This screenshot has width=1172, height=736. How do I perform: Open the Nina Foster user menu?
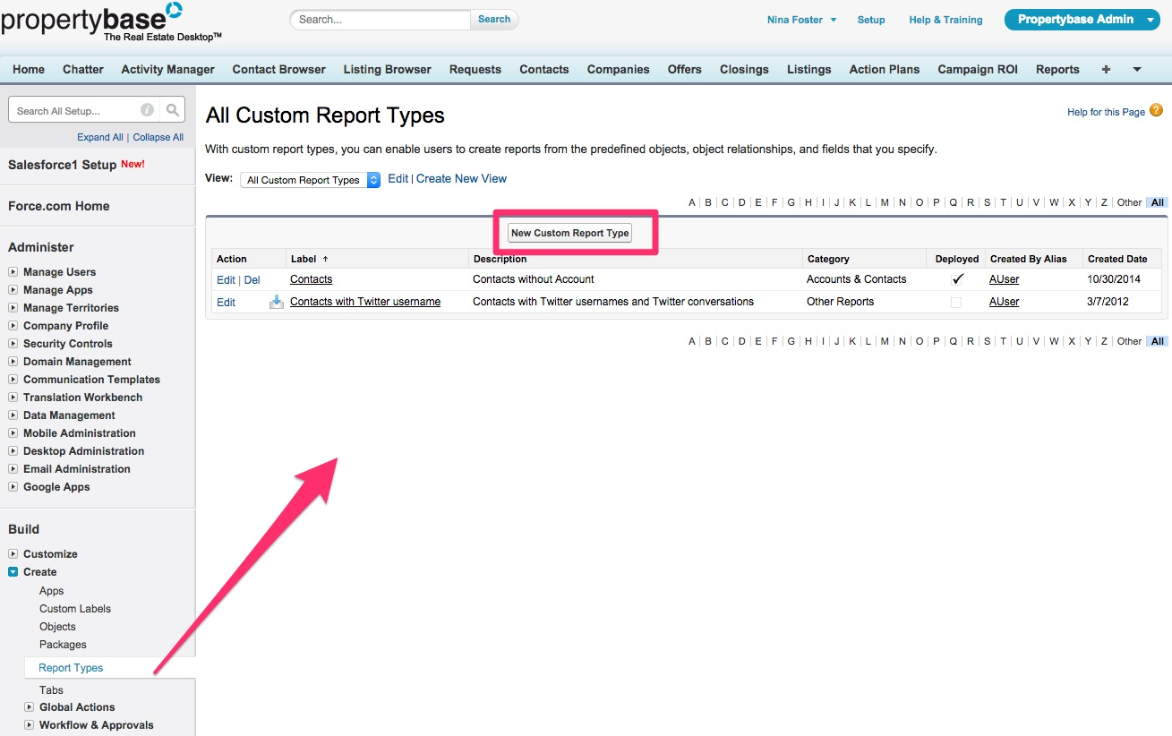(x=800, y=18)
